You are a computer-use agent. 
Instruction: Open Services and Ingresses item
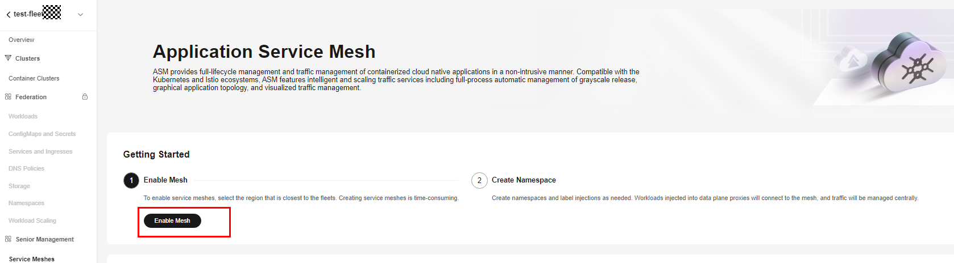40,151
